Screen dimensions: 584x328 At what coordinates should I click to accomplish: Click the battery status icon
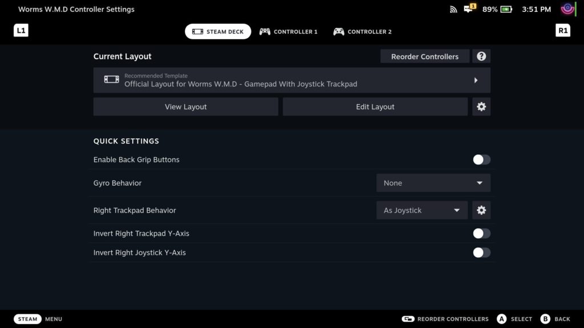(506, 9)
